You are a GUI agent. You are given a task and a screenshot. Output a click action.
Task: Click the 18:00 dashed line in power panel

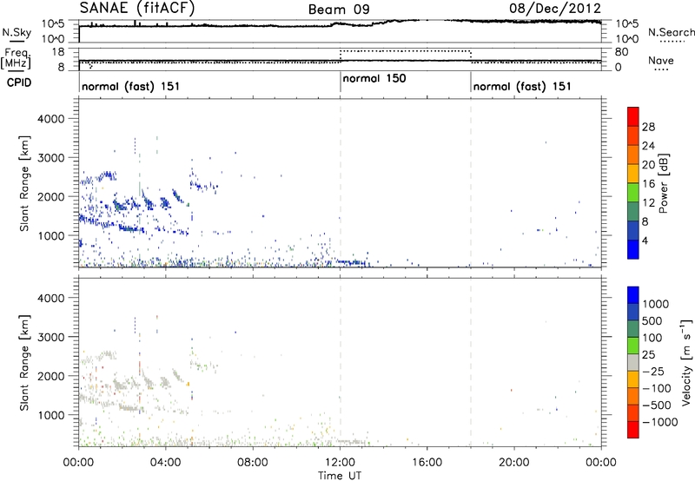471,183
